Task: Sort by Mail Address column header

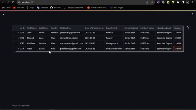Action: tap(71, 28)
